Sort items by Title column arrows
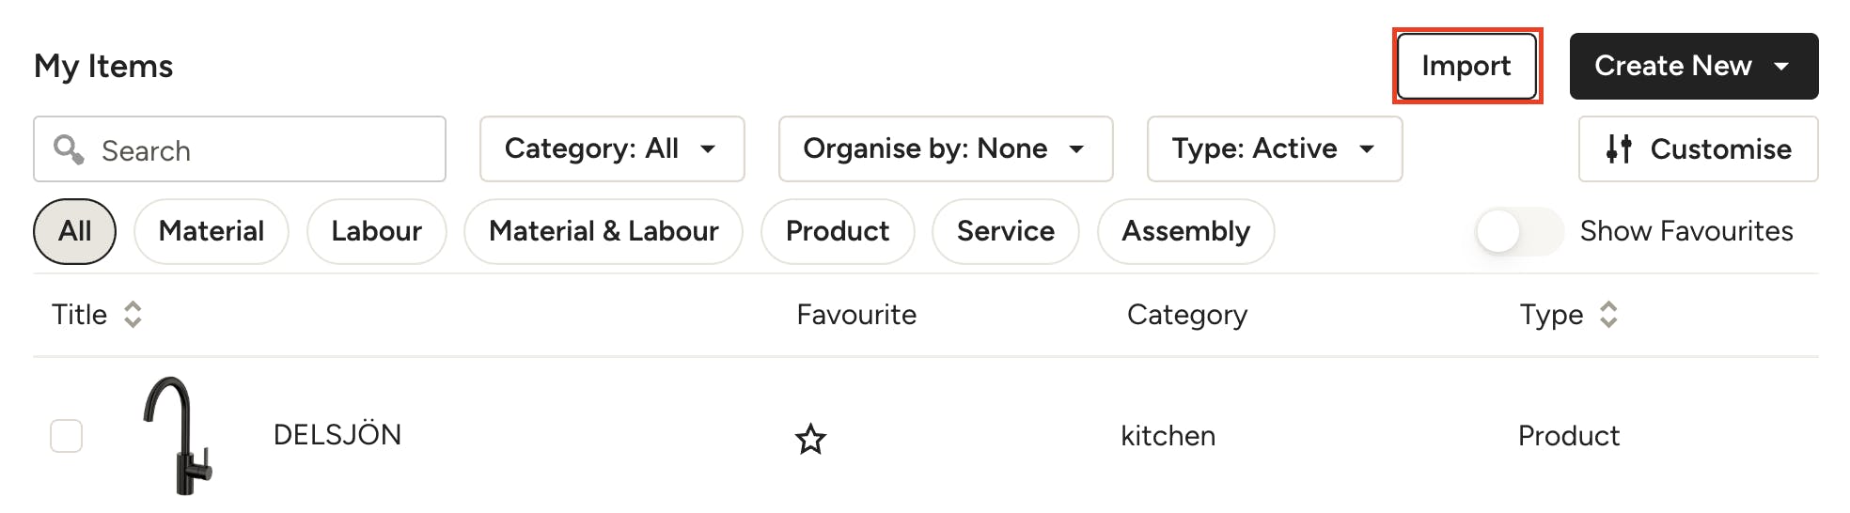1850x513 pixels. [x=133, y=315]
